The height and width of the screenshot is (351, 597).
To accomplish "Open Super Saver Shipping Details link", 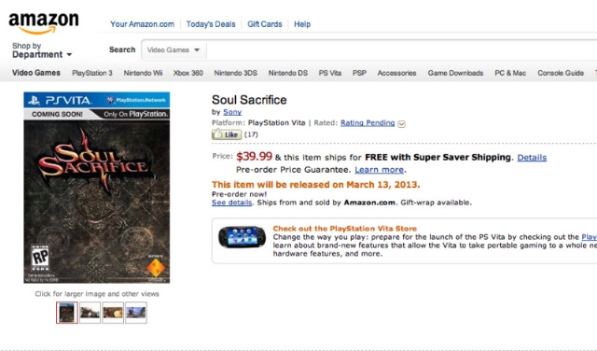I will pyautogui.click(x=532, y=158).
